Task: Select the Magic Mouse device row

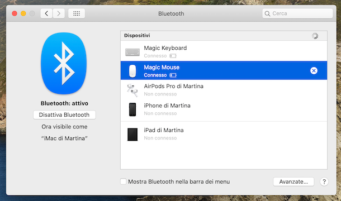Action: 224,70
